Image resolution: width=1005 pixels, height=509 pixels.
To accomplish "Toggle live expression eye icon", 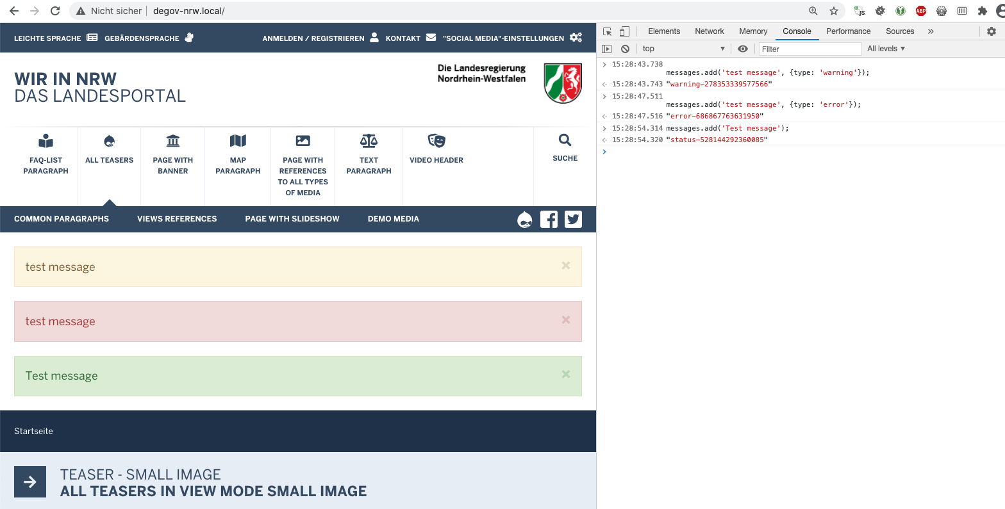I will pyautogui.click(x=743, y=49).
